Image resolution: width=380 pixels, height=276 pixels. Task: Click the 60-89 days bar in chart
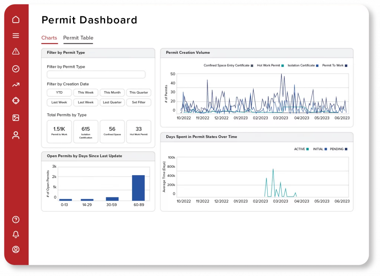[x=138, y=188]
